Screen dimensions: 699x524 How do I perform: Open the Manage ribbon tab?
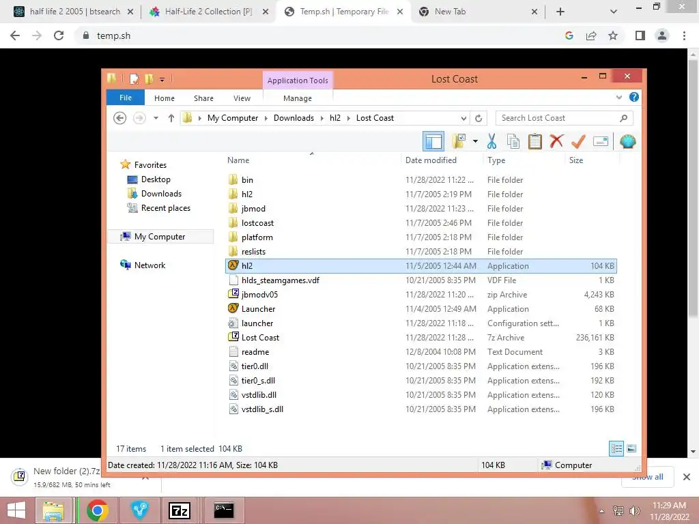click(x=298, y=98)
